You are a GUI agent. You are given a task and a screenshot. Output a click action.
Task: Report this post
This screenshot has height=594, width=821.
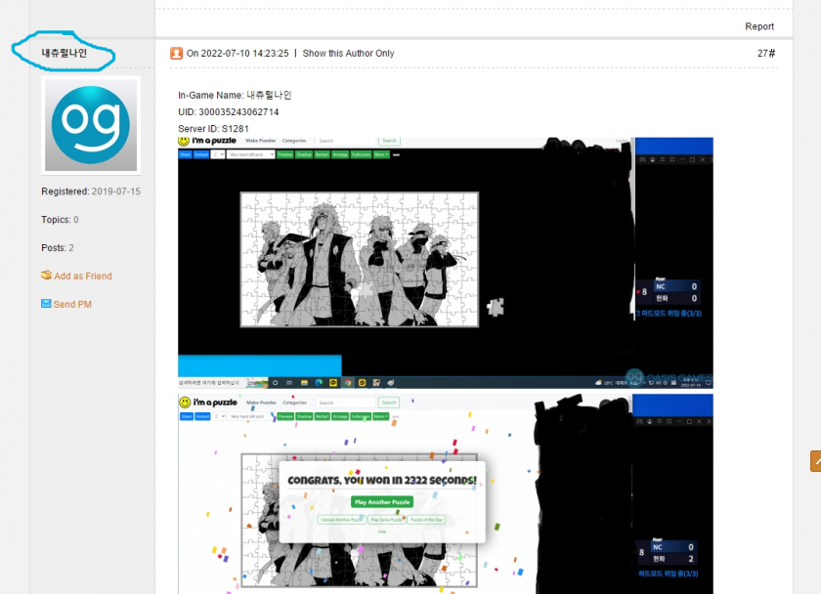click(x=759, y=26)
